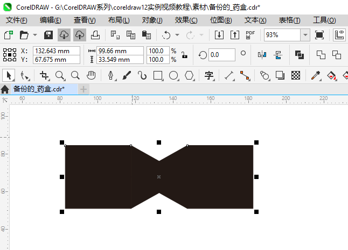Image resolution: width=348 pixels, height=250 pixels.
Task: Click the Publish to PDF icon
Action: 250,35
